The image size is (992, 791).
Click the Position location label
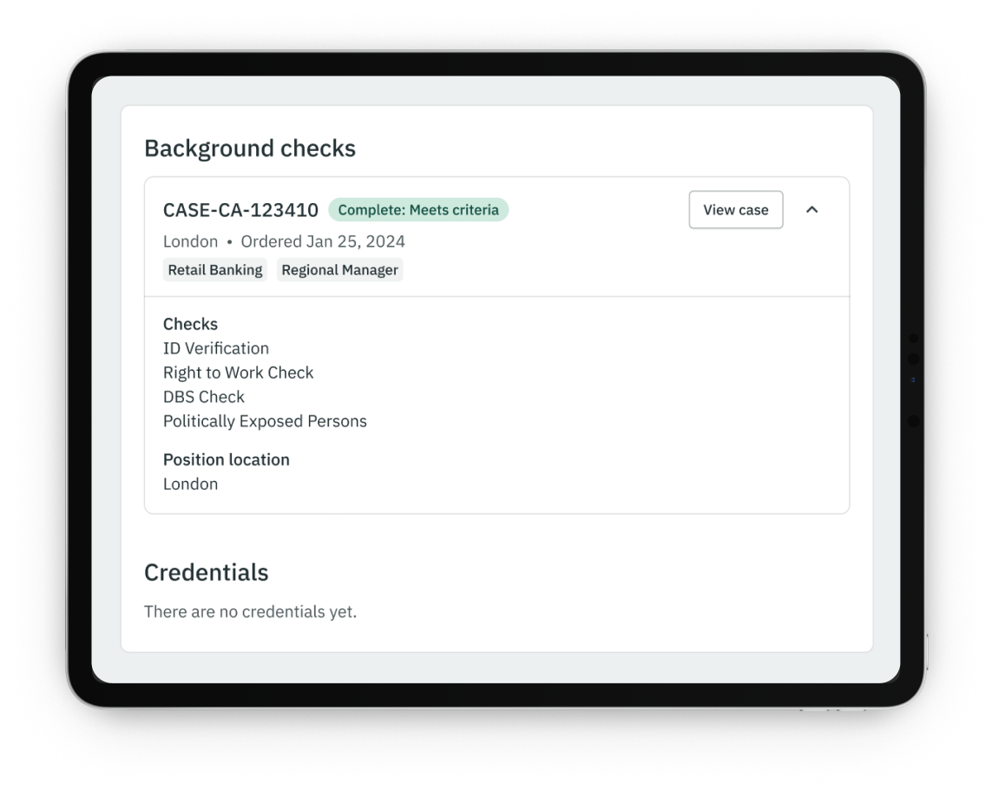[227, 459]
